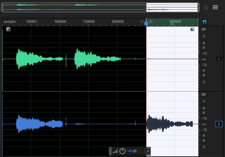Click the dB label of the left channel scale
The width and height of the screenshot is (225, 157).
[203, 29]
